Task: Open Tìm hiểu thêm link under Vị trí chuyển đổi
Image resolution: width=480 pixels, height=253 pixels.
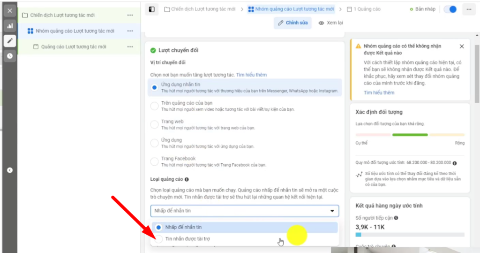Action: coord(251,75)
